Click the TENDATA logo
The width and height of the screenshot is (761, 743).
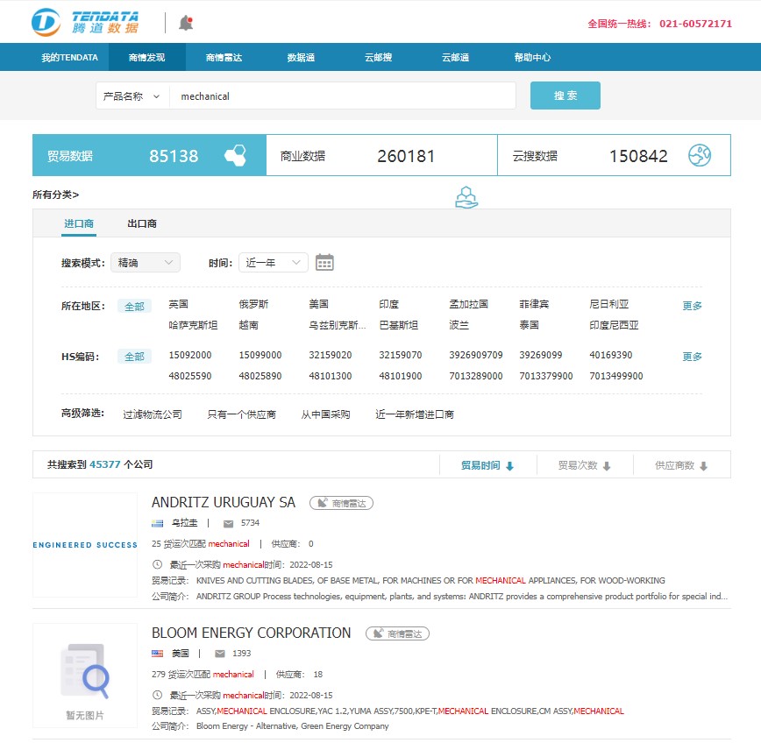[x=85, y=22]
